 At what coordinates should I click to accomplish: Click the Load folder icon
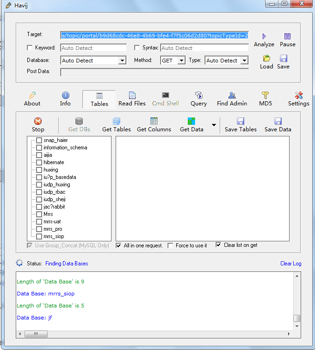click(266, 58)
